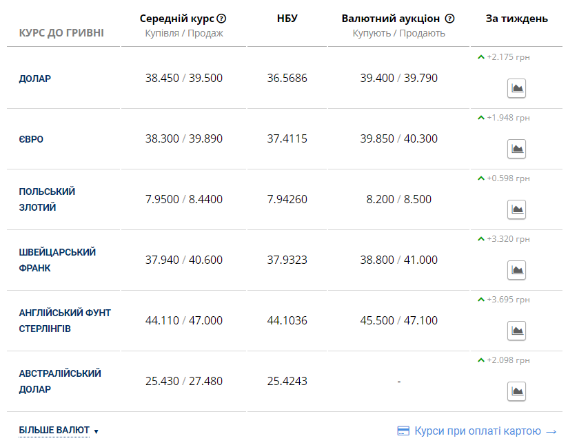Click the ДОЛАР currency name

(35, 79)
